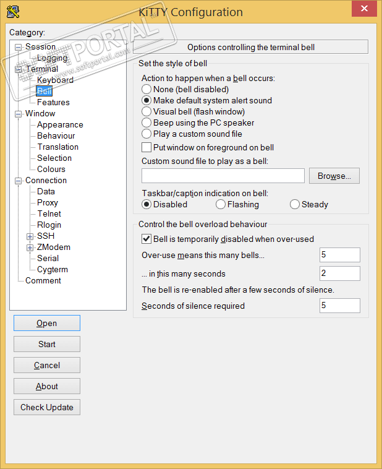Expand the ZModem tree node
This screenshot has width=382, height=469.
pyautogui.click(x=30, y=247)
